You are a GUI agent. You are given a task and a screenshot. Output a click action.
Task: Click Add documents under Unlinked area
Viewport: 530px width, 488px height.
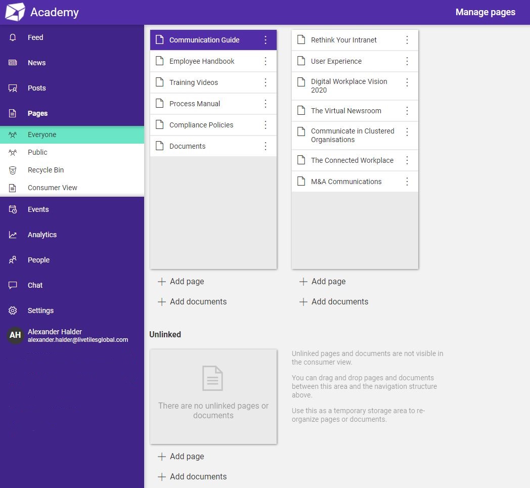coord(192,476)
